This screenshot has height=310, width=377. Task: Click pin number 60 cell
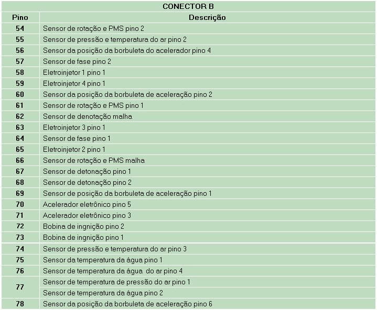[x=20, y=94]
